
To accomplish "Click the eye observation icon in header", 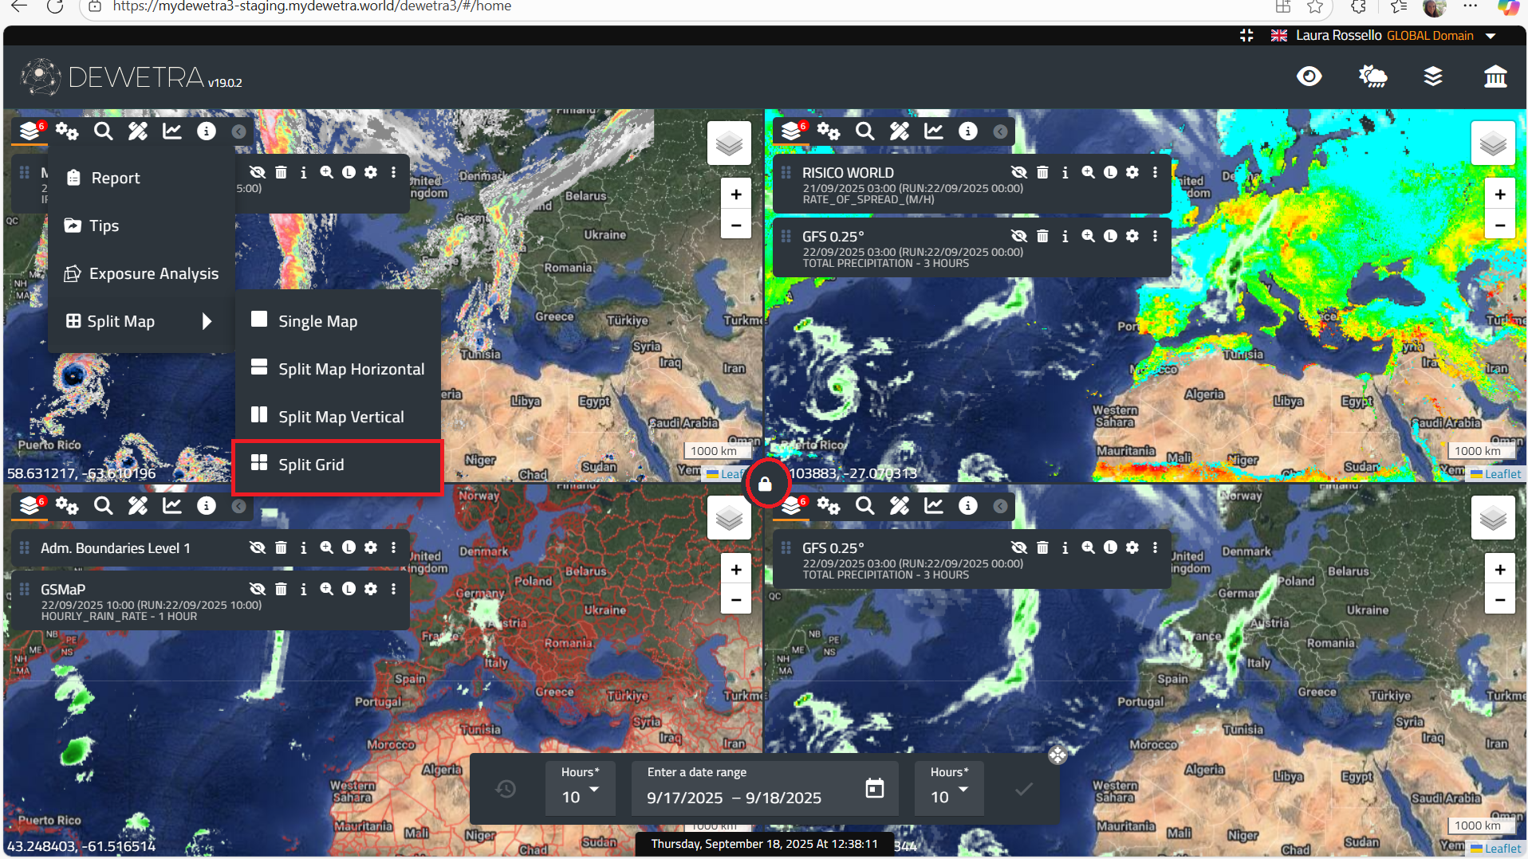I will 1309,76.
